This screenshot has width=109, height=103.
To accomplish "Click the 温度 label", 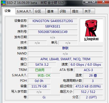I will [79, 75].
